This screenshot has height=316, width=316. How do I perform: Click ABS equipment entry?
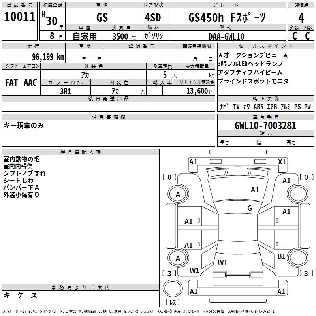[258, 107]
